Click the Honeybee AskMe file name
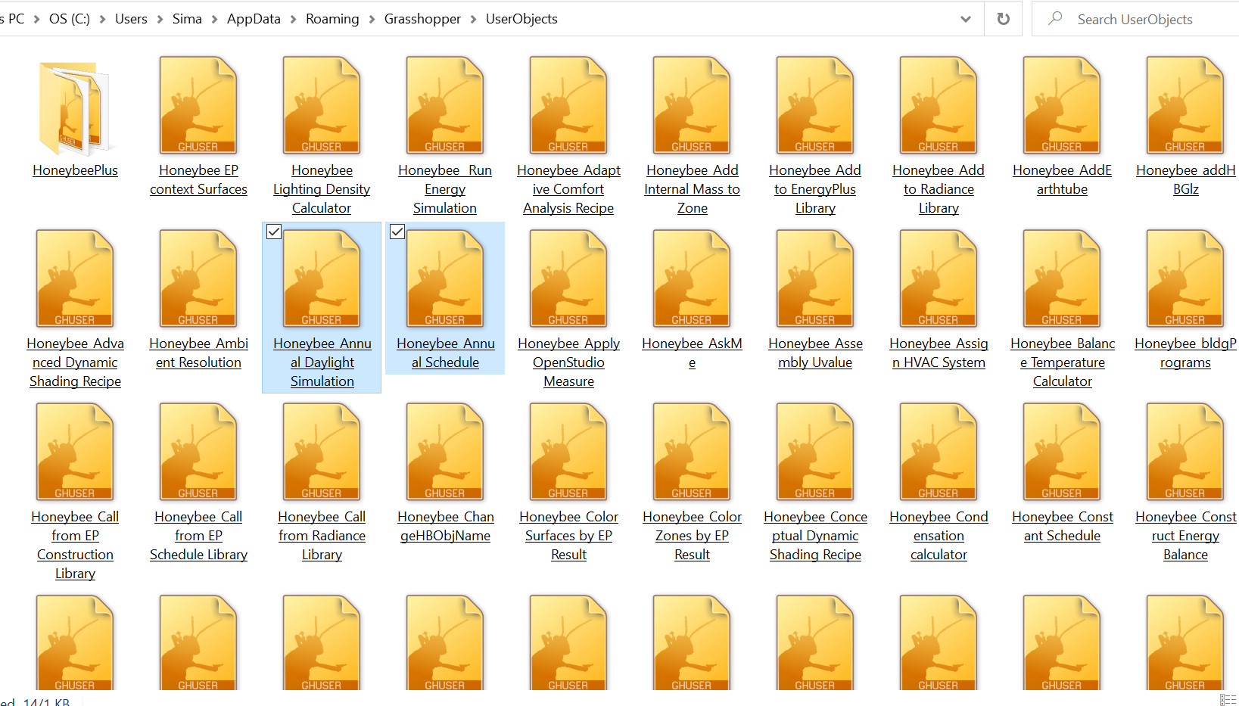The image size is (1239, 706). point(692,353)
